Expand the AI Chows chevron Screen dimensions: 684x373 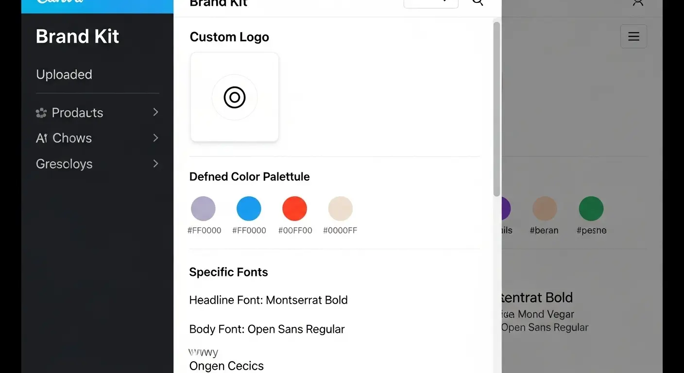(x=155, y=138)
